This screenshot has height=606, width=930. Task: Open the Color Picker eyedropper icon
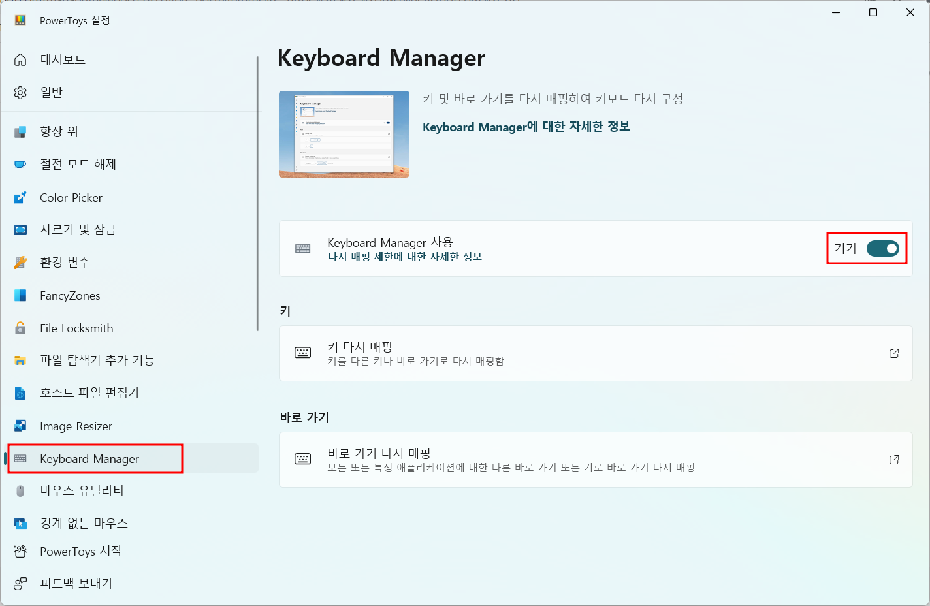pos(20,197)
